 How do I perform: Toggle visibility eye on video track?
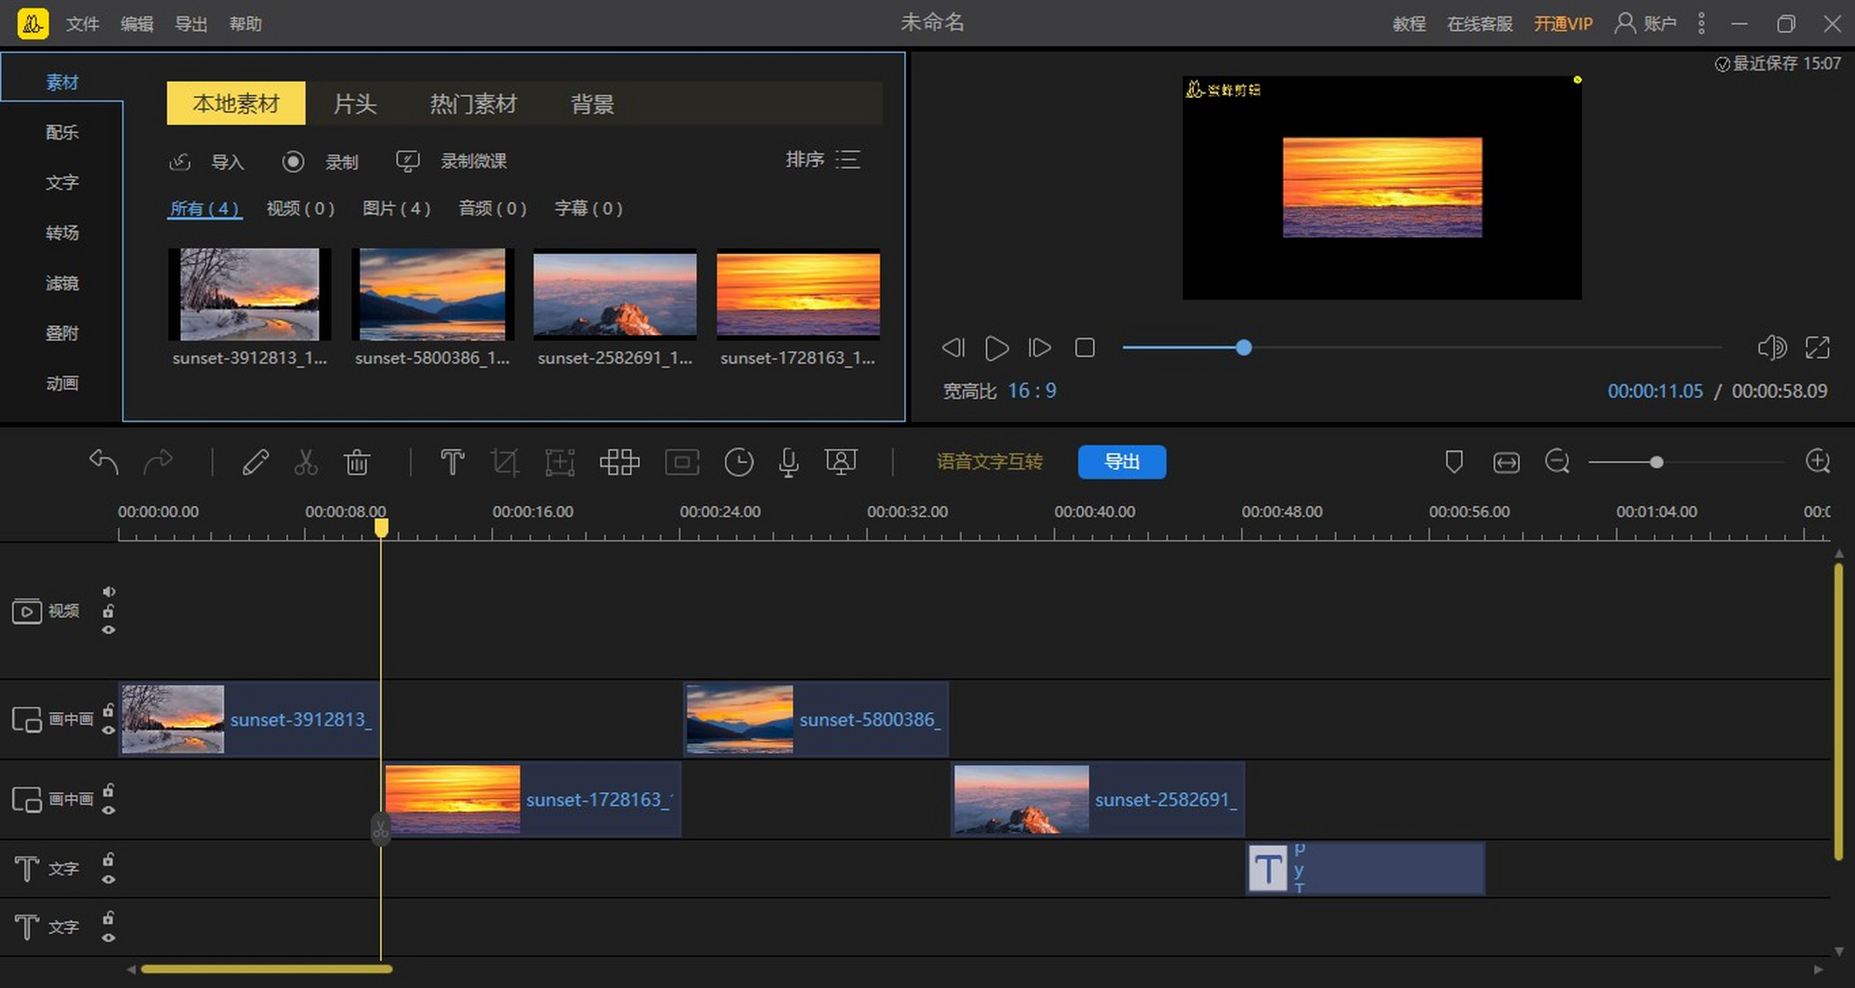109,631
